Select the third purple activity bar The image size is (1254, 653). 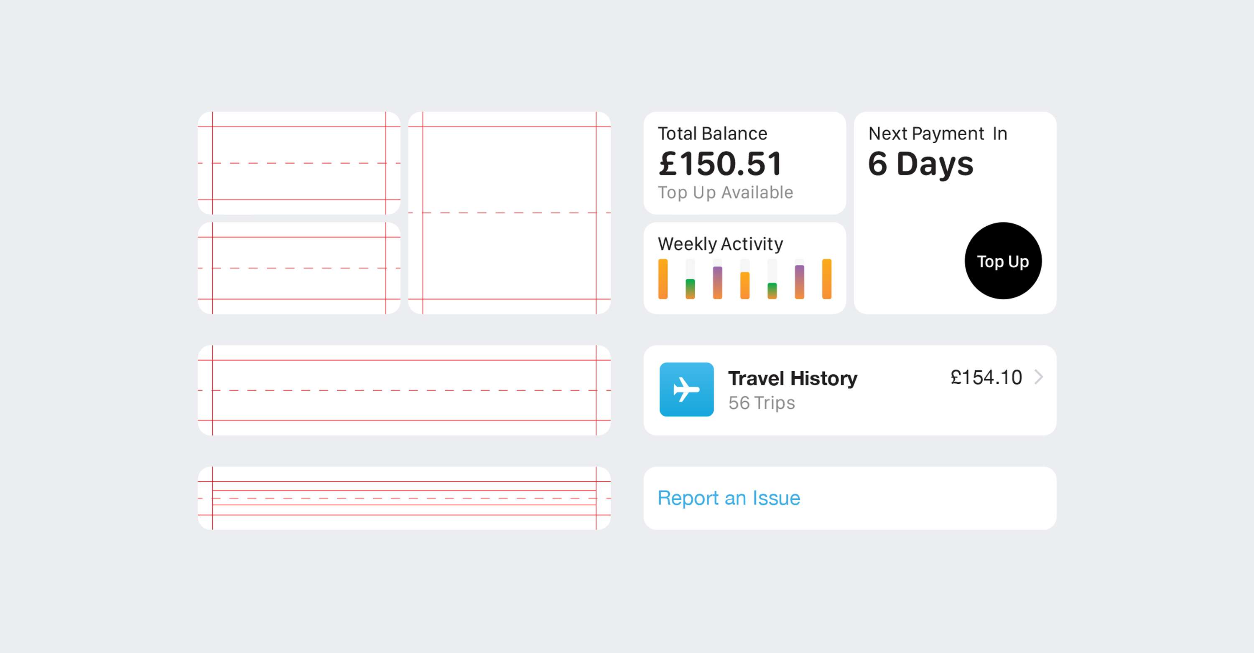pos(718,283)
